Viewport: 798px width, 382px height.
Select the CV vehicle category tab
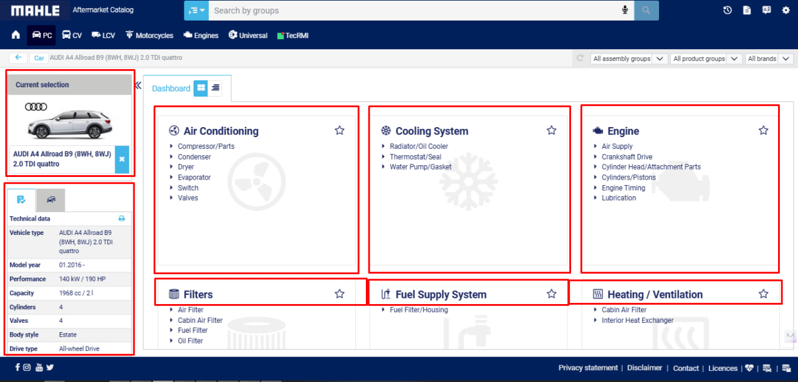[72, 36]
